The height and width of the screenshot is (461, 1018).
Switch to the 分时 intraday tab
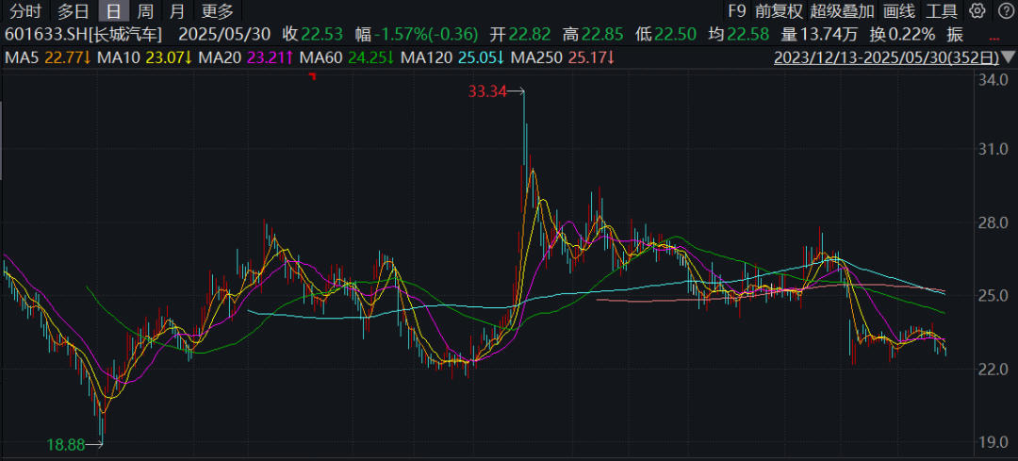click(x=25, y=11)
